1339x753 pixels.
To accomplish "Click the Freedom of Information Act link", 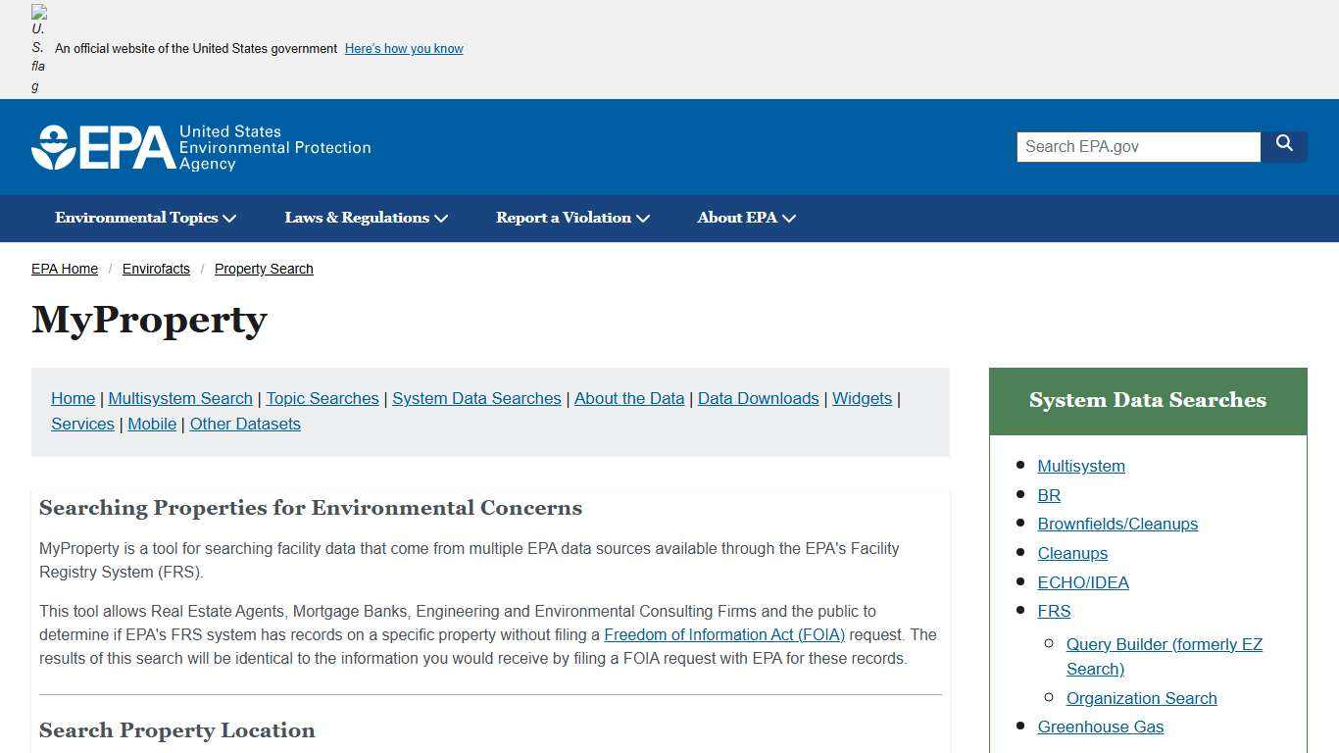I will [x=724, y=634].
